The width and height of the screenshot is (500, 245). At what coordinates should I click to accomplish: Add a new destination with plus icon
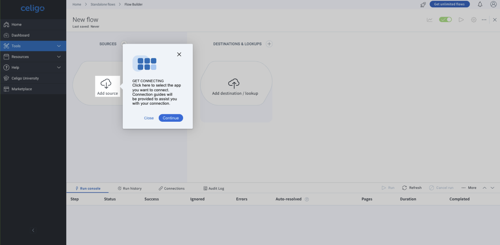coord(269,44)
